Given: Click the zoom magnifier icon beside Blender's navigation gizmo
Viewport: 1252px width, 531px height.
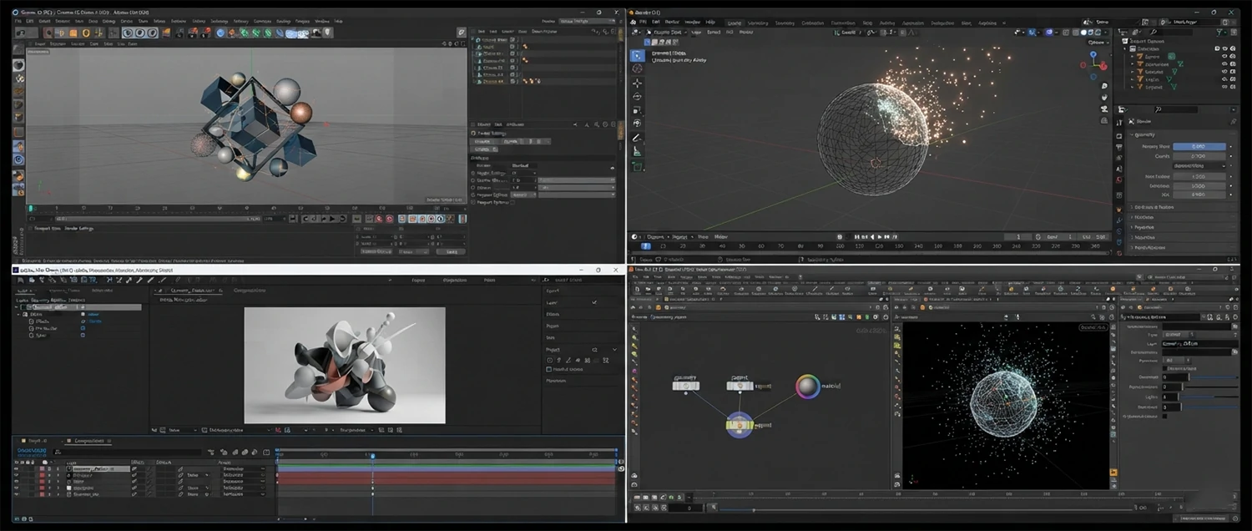Looking at the screenshot, I should (1104, 86).
